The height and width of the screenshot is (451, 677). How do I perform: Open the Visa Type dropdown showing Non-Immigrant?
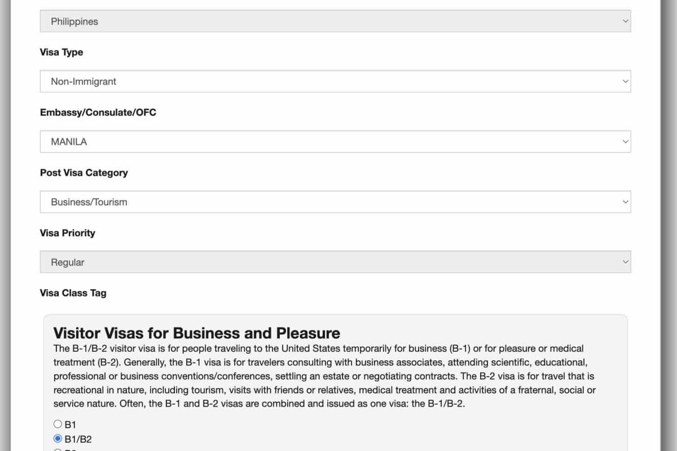click(x=335, y=81)
